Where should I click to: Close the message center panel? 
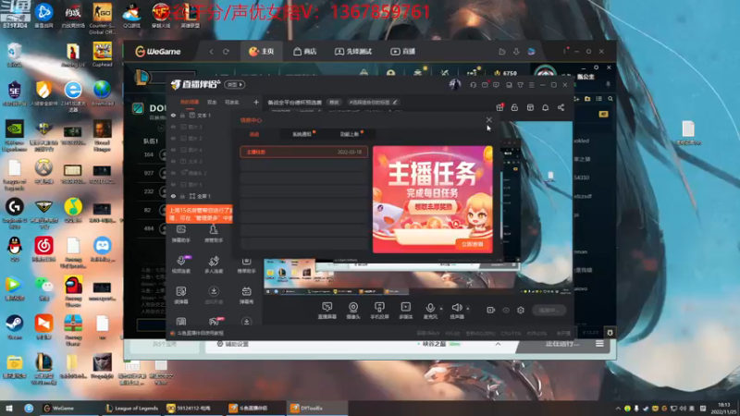pyautogui.click(x=489, y=120)
